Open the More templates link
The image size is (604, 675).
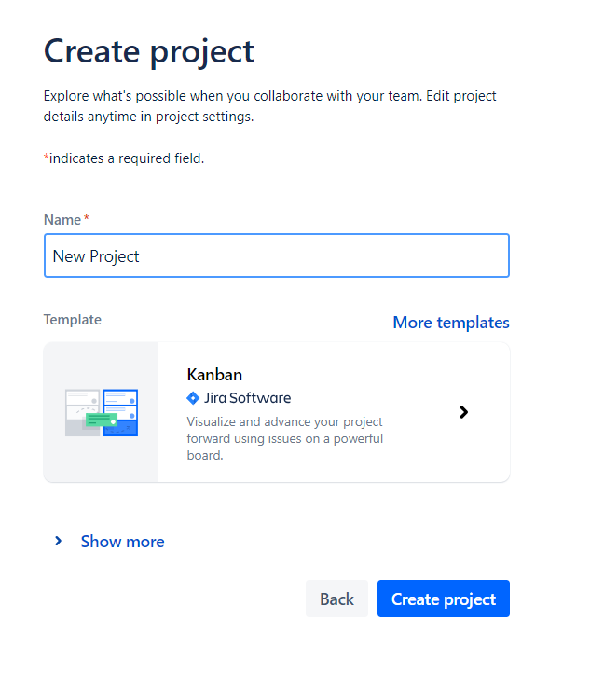(x=450, y=323)
